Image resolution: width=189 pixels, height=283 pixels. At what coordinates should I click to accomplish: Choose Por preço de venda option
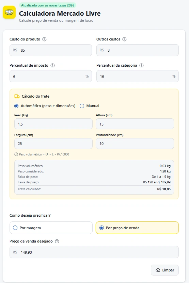(x=137, y=228)
